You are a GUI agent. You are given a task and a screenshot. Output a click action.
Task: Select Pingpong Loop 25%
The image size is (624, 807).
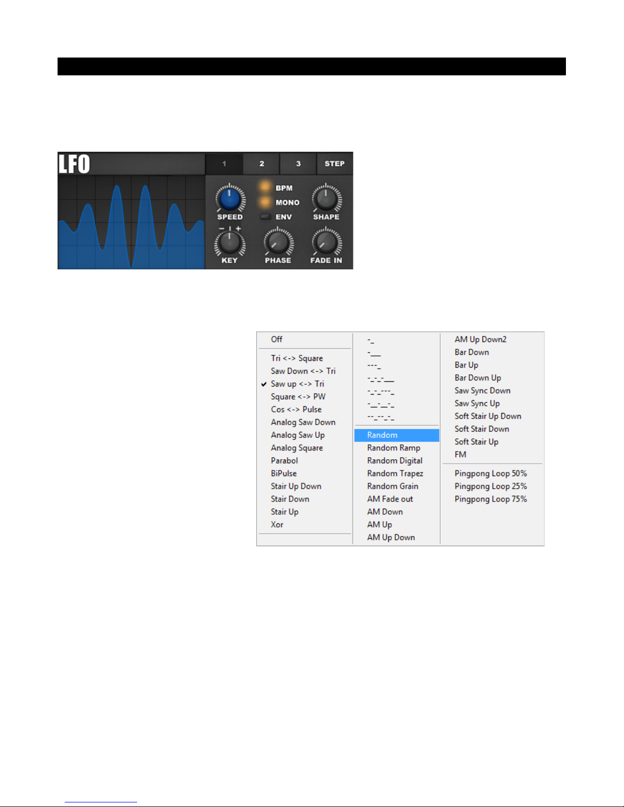pyautogui.click(x=491, y=486)
